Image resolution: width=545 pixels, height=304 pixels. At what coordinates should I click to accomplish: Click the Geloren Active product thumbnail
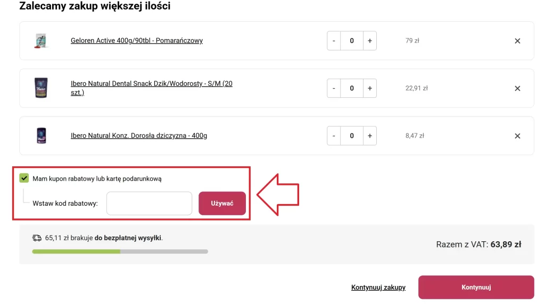[41, 40]
